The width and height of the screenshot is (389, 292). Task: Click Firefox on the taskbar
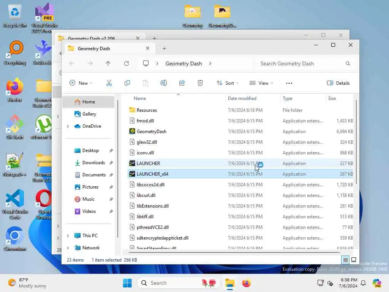pos(246,283)
